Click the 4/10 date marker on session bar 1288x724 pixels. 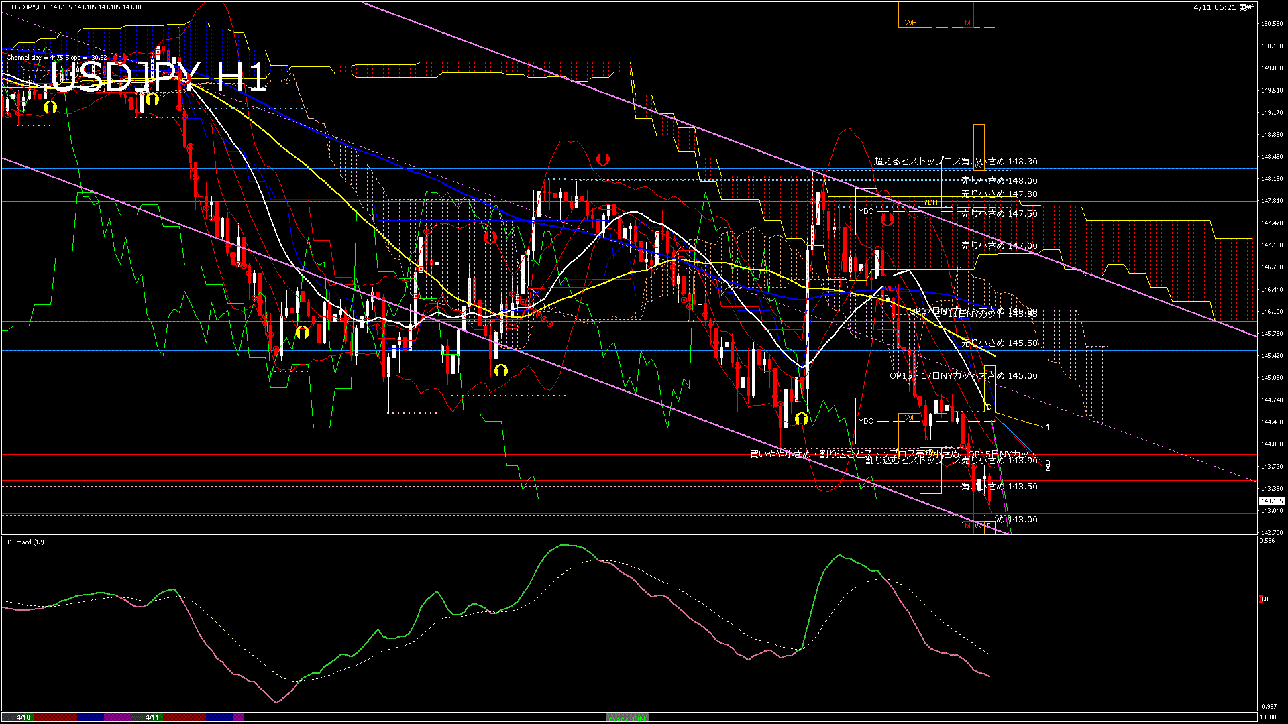point(24,717)
